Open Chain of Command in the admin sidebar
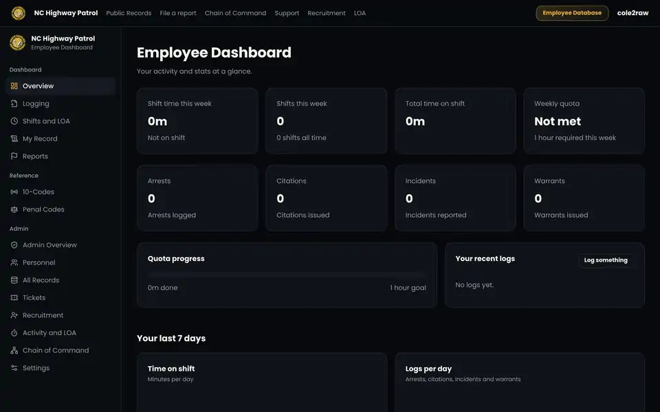660x412 pixels. (61, 350)
